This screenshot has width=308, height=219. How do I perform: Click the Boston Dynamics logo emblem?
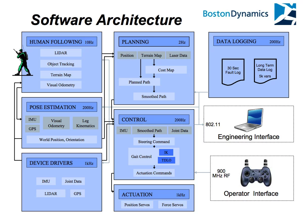pos(285,14)
